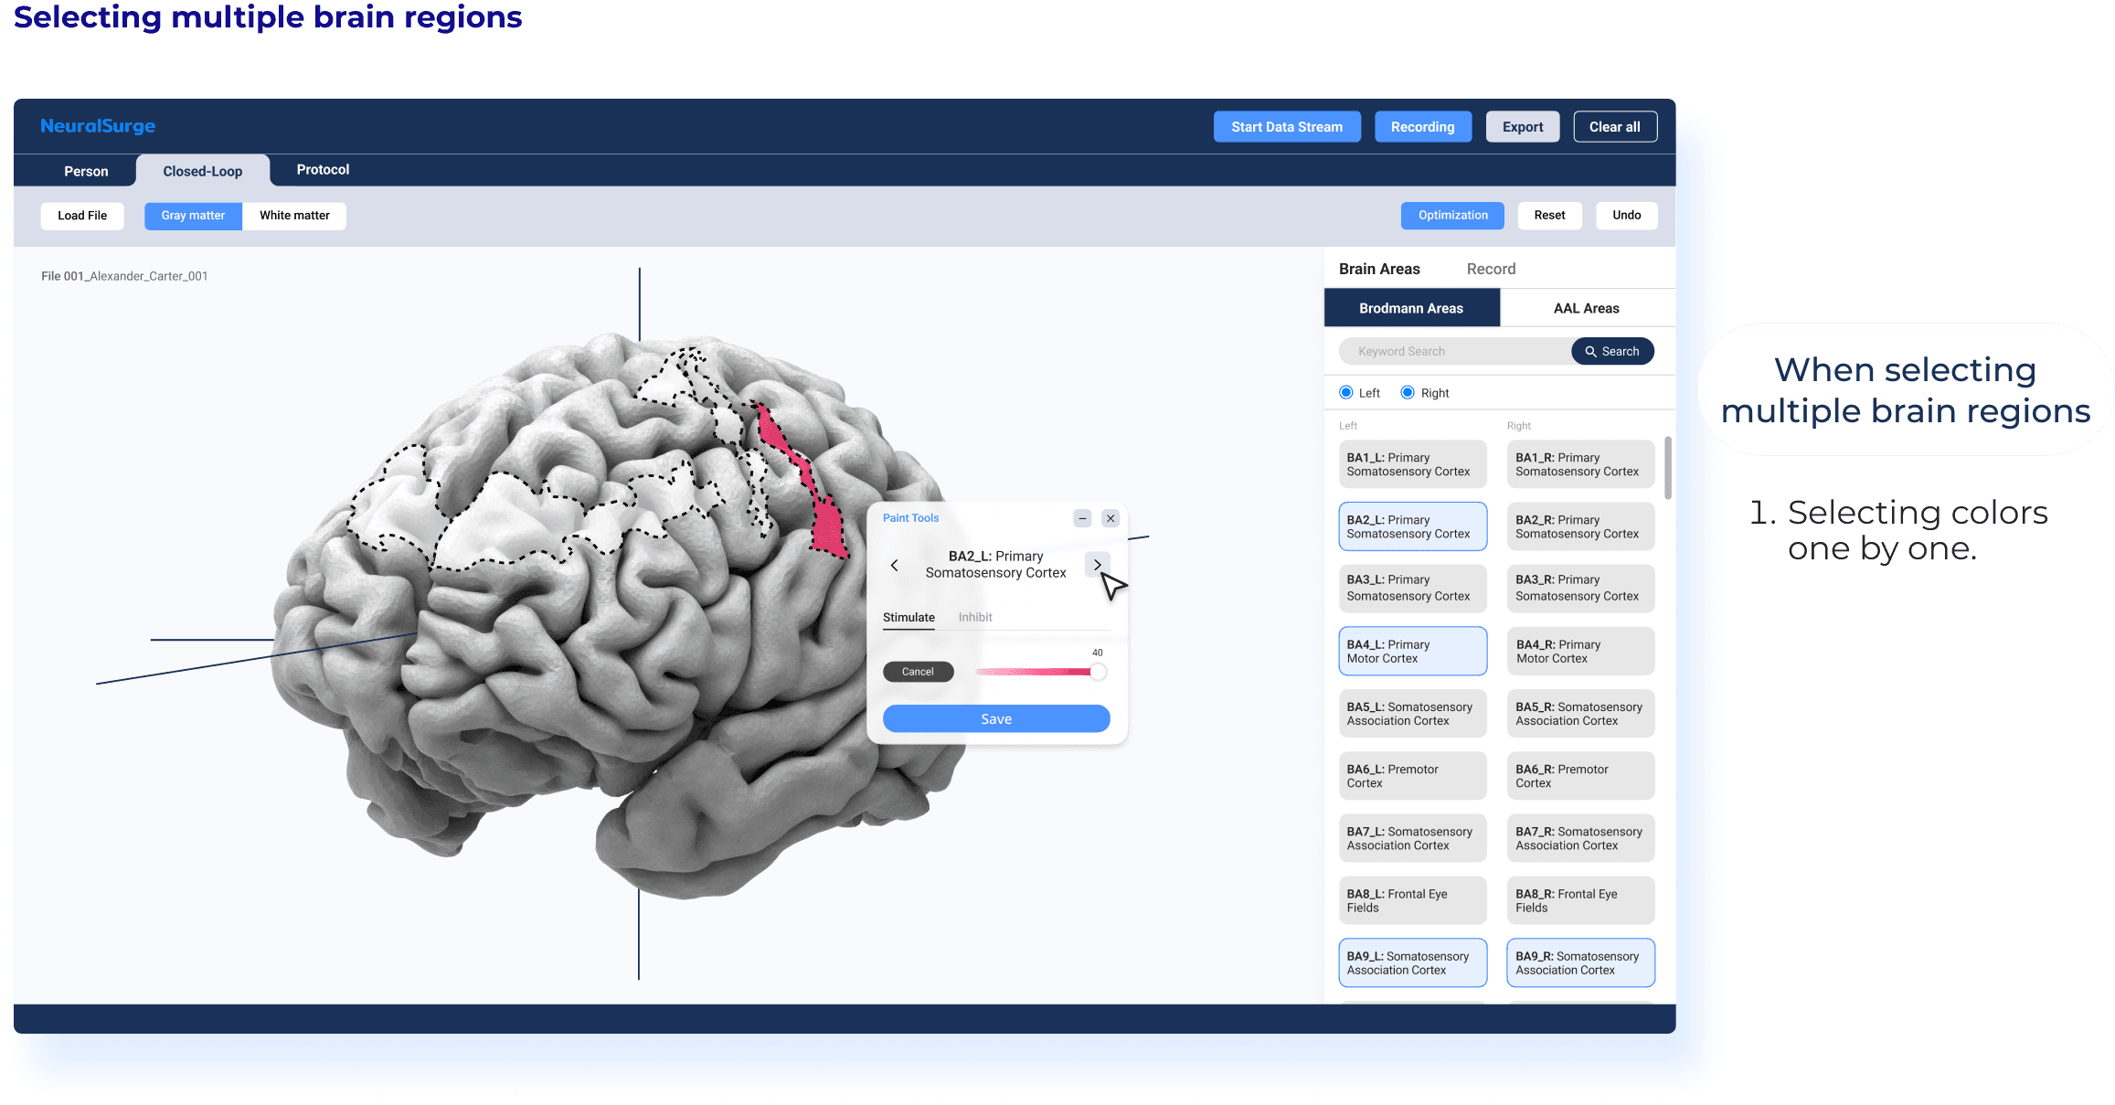Click the brain areas list scrollbar
This screenshot has width=2115, height=1105.
click(1667, 468)
